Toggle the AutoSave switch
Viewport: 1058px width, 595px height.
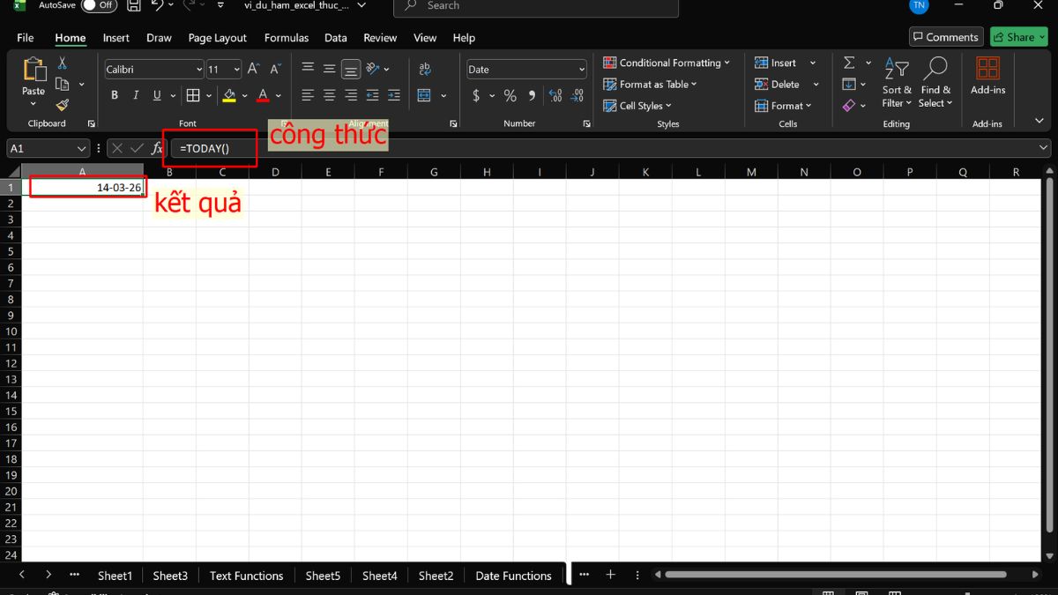pos(99,5)
